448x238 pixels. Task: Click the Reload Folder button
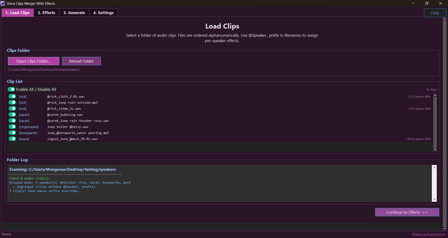(x=81, y=61)
